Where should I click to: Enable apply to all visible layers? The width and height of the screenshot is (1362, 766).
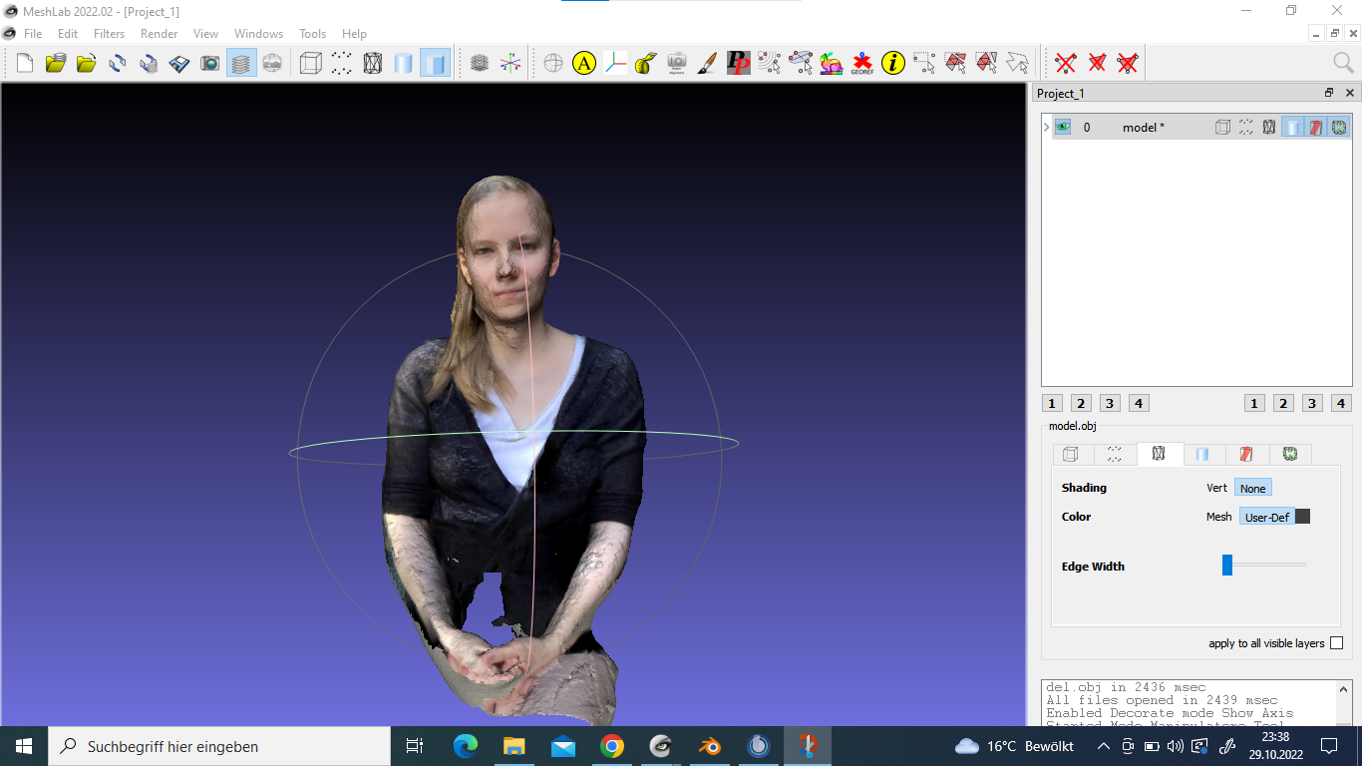coord(1337,643)
